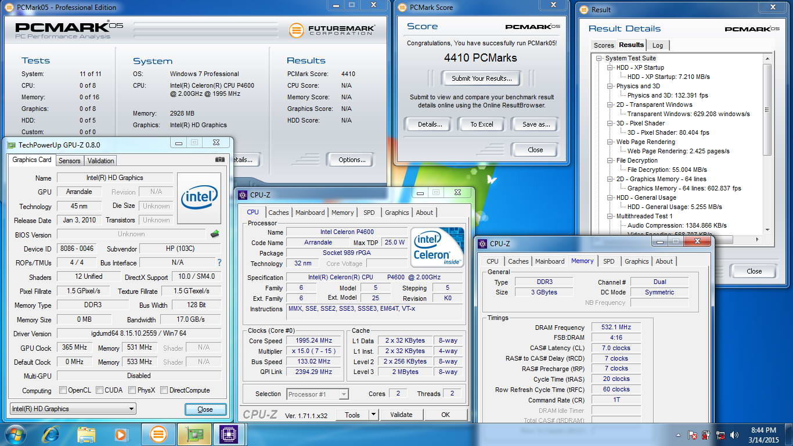Click the BIOS save chip icon in GPU-Z
The image size is (793, 446).
[x=215, y=234]
